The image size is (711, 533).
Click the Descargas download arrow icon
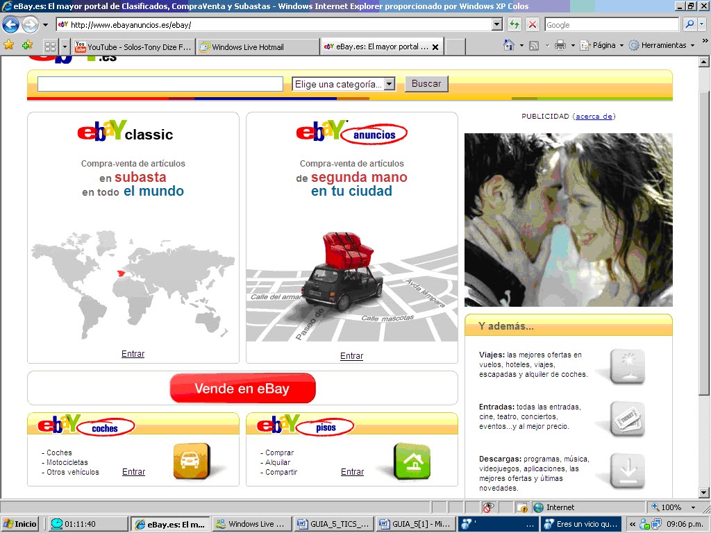[628, 471]
